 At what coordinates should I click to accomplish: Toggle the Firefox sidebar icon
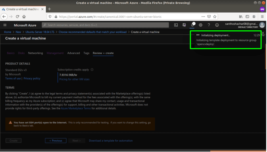(x=247, y=17)
